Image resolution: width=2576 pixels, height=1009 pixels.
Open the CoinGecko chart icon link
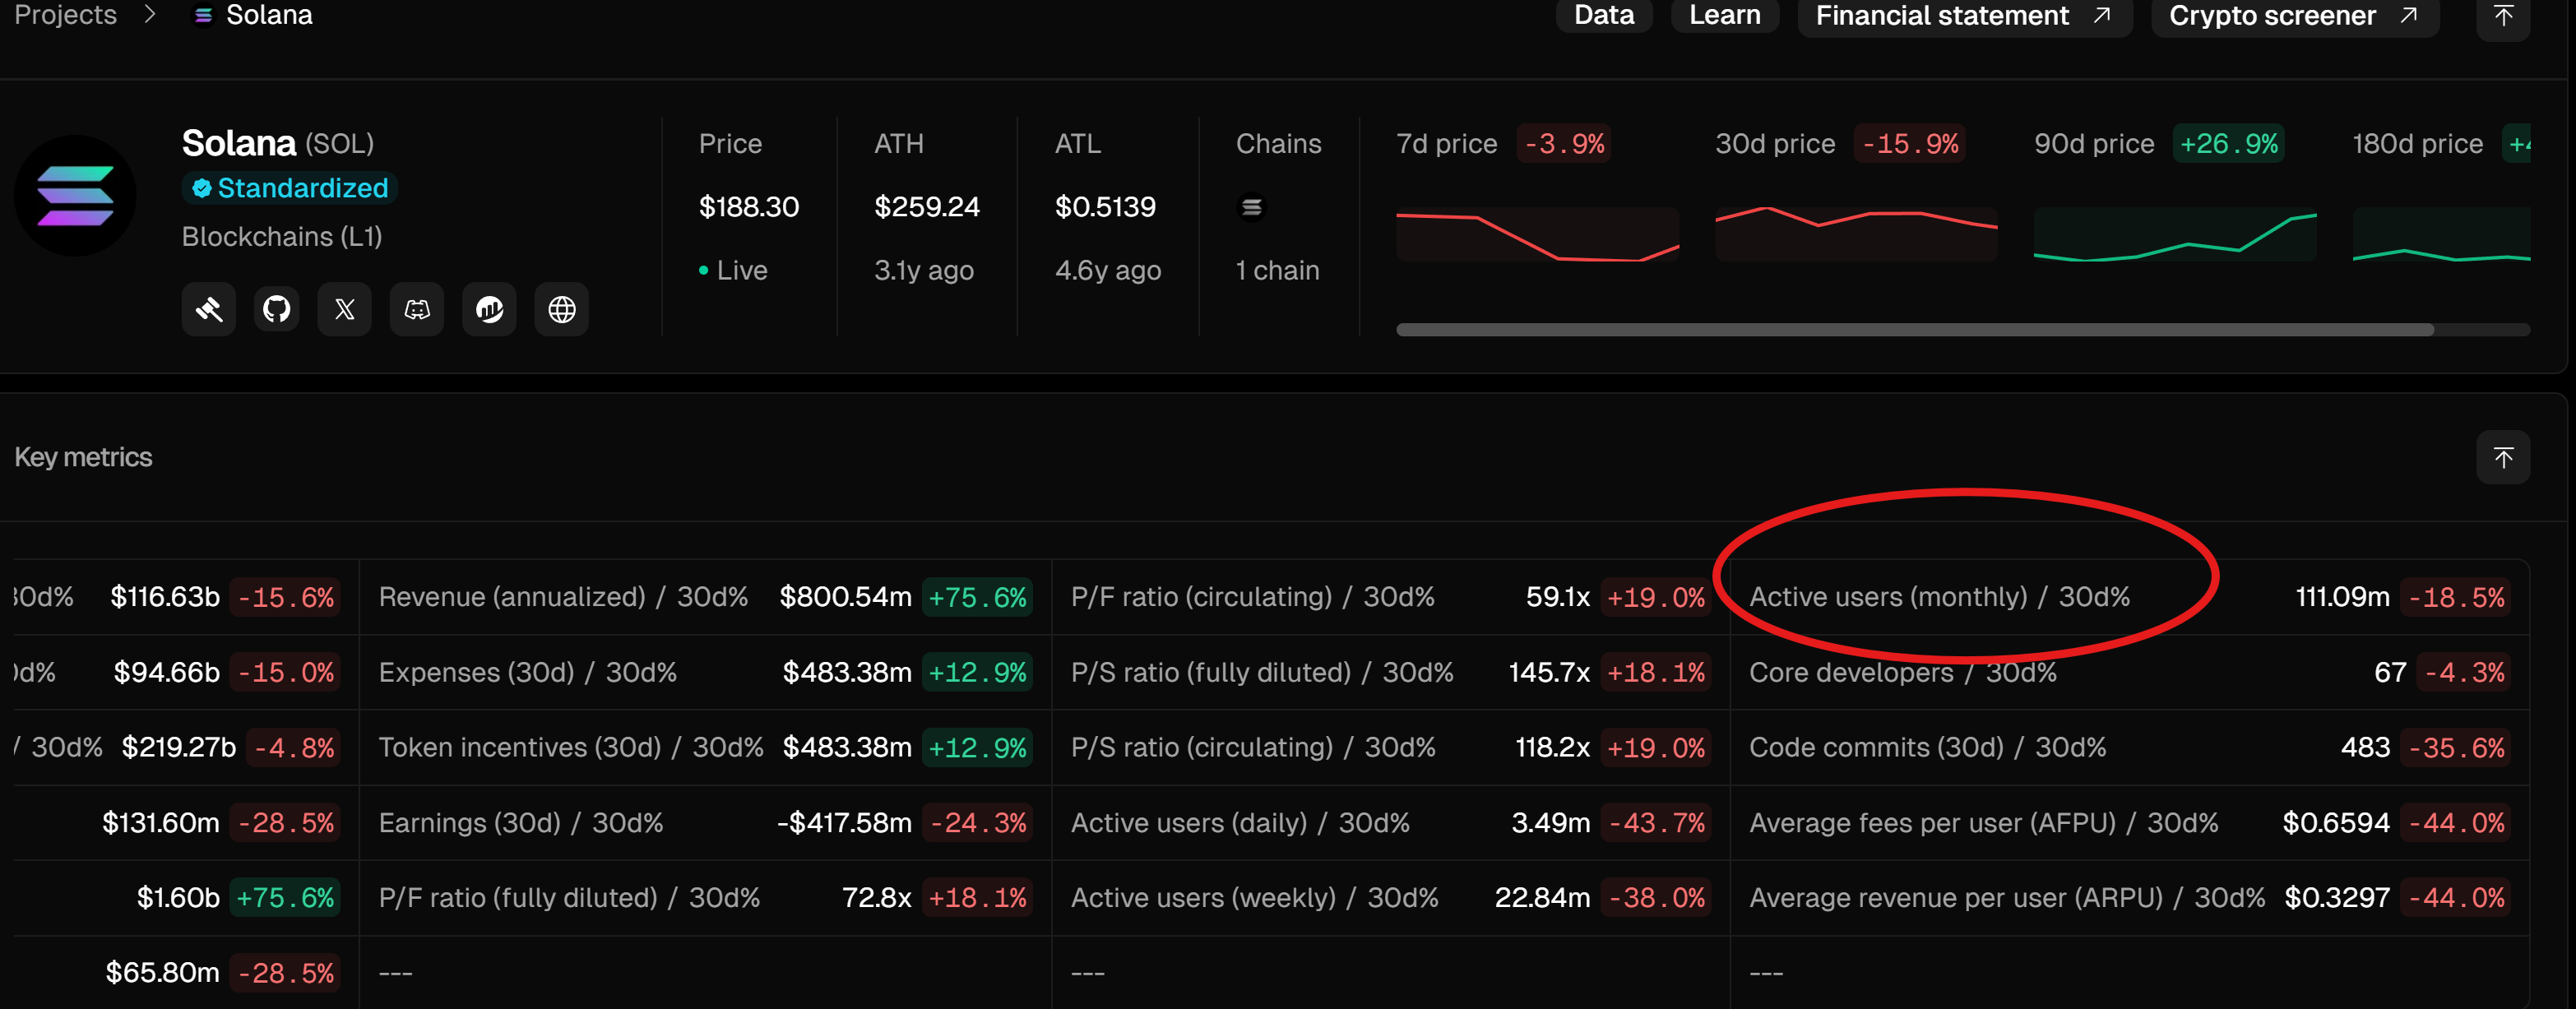click(489, 309)
